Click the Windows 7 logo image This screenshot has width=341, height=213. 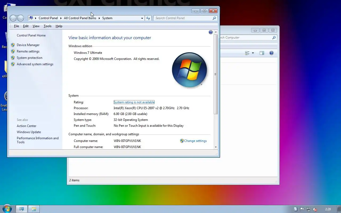[189, 70]
